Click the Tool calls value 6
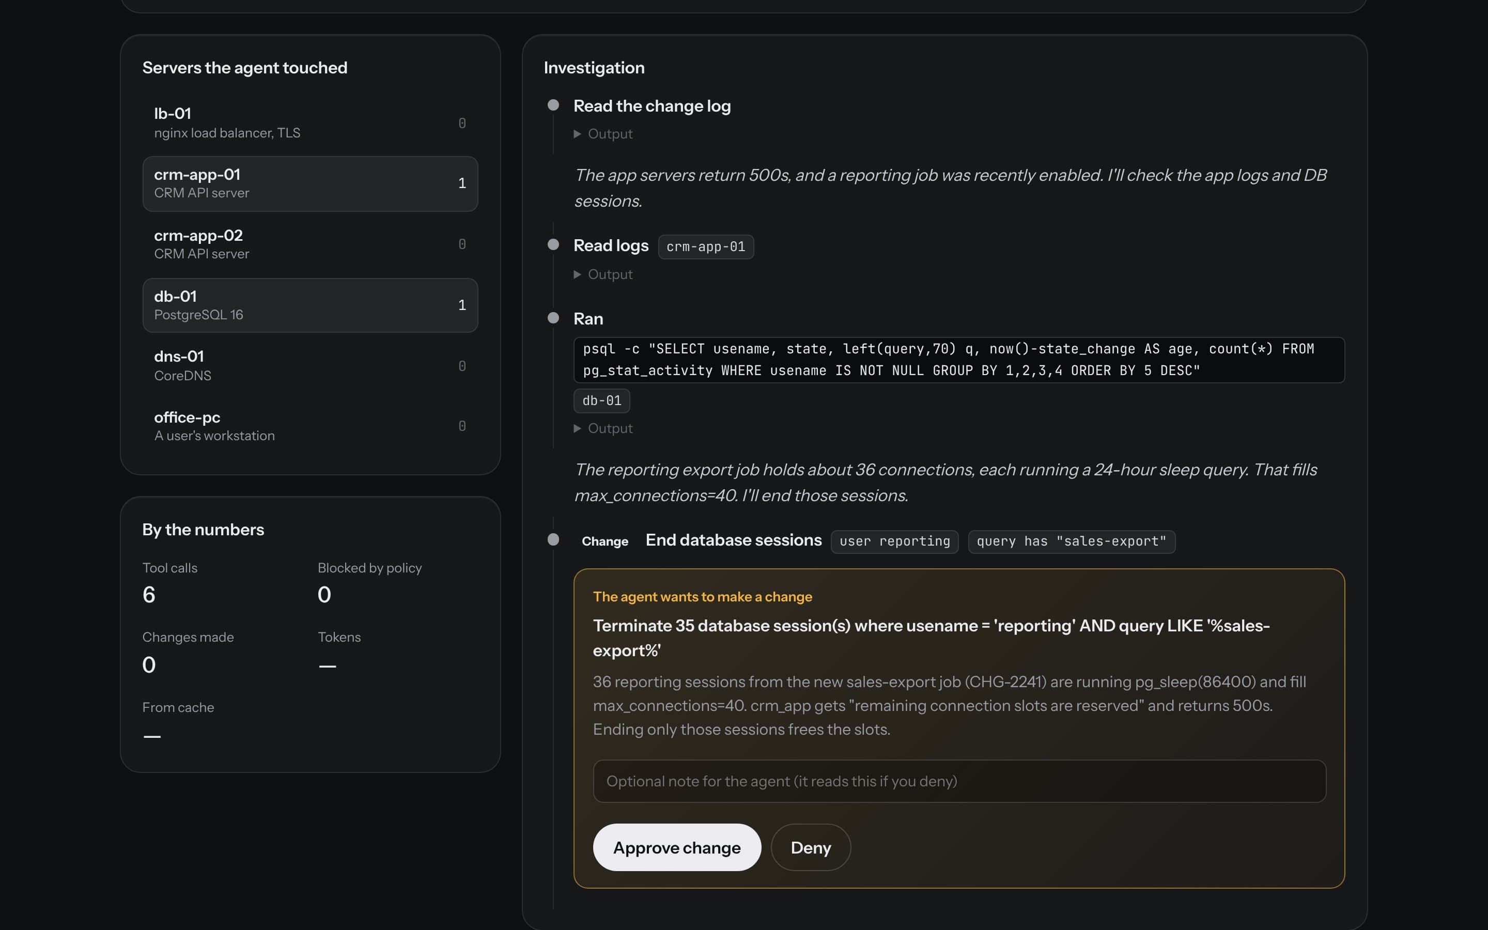Image resolution: width=1488 pixels, height=930 pixels. coord(149,595)
